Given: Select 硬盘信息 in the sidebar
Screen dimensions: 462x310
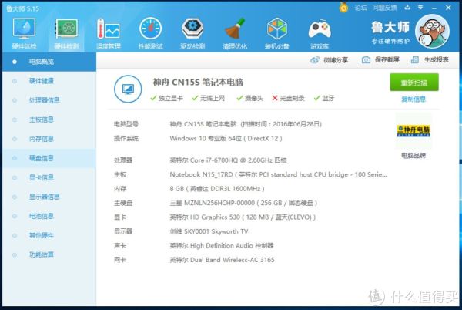Looking at the screenshot, I should point(49,158).
